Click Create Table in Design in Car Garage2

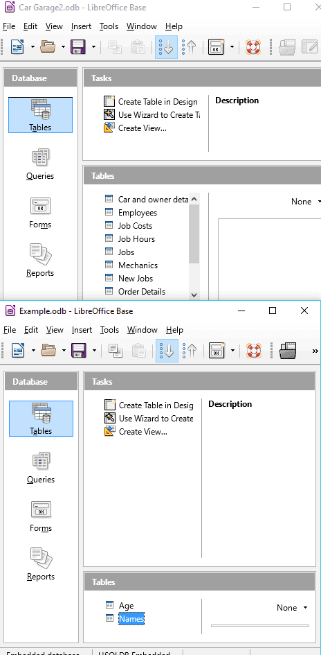pyautogui.click(x=151, y=101)
